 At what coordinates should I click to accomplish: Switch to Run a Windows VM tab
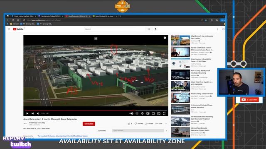click(105, 16)
